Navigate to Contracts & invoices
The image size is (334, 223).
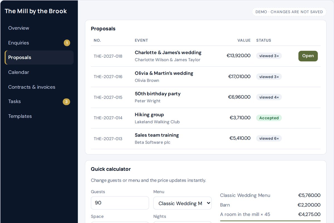(39, 87)
